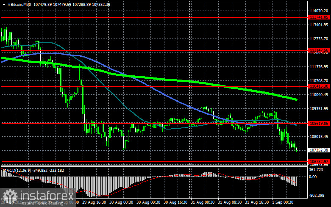Click the 30 Aug 08:30 time label
The height and width of the screenshot is (207, 331).
tap(148, 202)
